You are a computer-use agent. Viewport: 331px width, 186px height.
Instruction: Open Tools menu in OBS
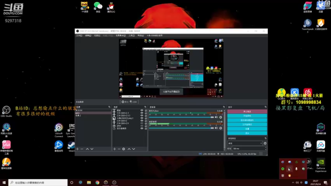[132, 36]
